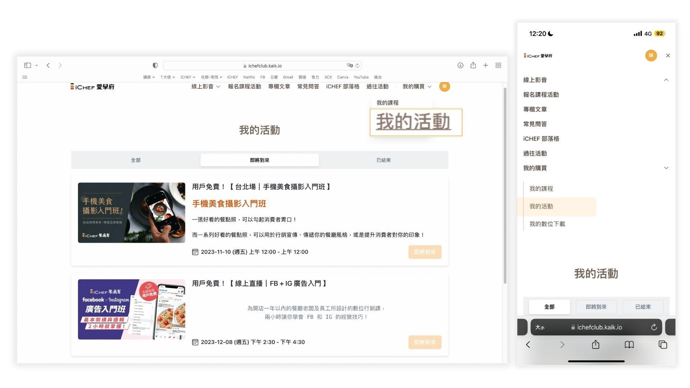Viewport: 690px width, 388px height.
Task: Show the tab overview grid icon
Action: [498, 65]
